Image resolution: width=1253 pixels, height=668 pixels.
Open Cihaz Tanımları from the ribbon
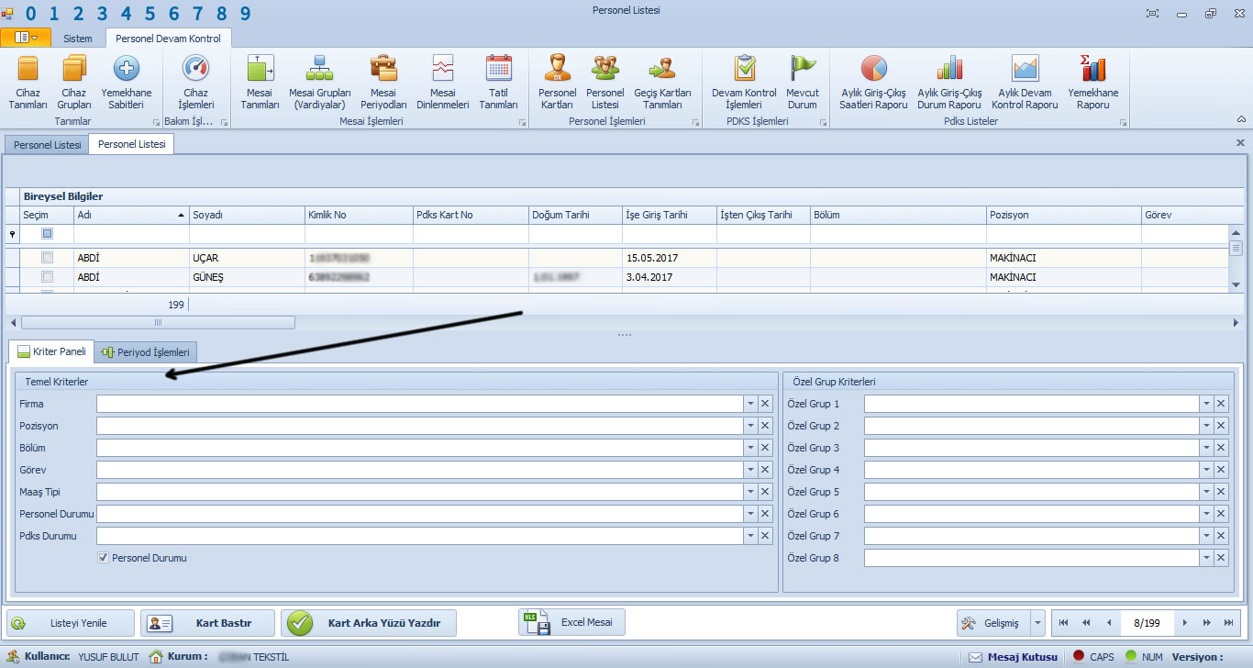pyautogui.click(x=28, y=82)
